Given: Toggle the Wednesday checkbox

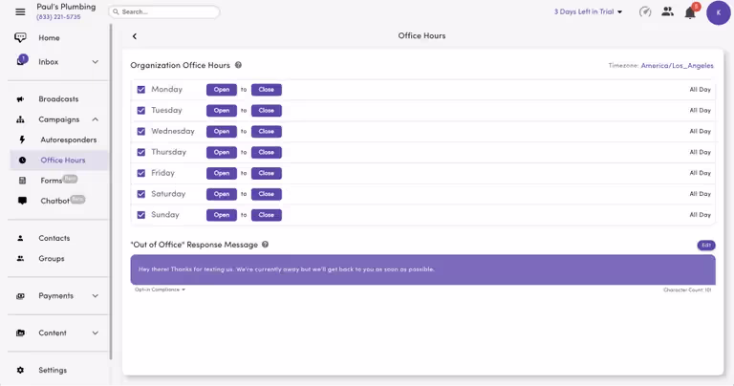Looking at the screenshot, I should (x=141, y=132).
